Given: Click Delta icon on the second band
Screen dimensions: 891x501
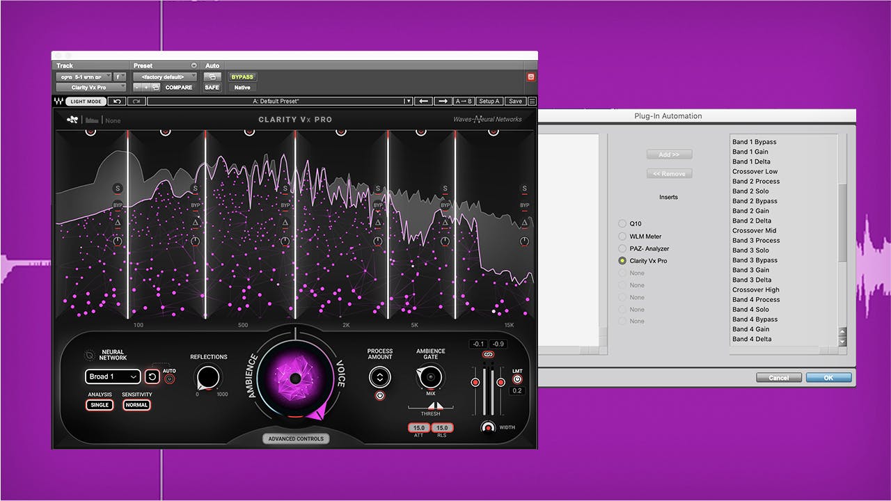Looking at the screenshot, I should tap(196, 223).
